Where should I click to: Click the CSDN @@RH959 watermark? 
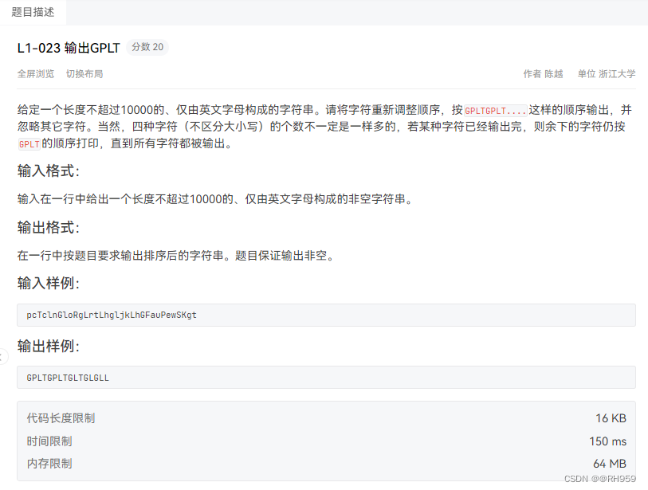click(599, 479)
